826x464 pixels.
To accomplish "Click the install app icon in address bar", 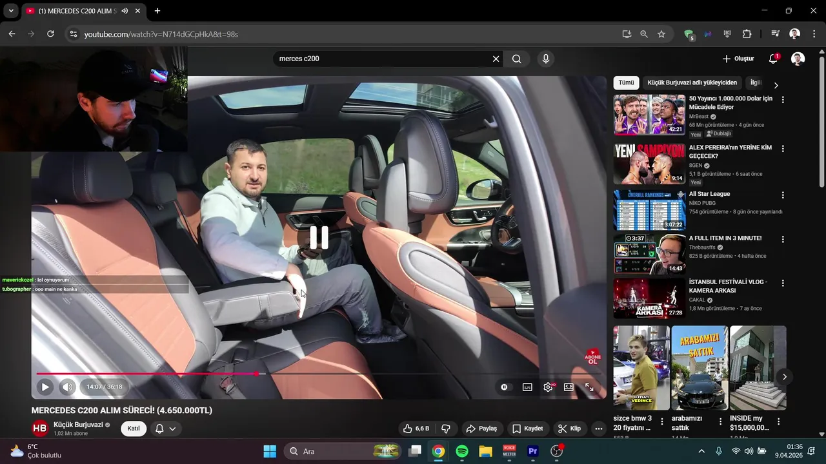I will tap(626, 34).
